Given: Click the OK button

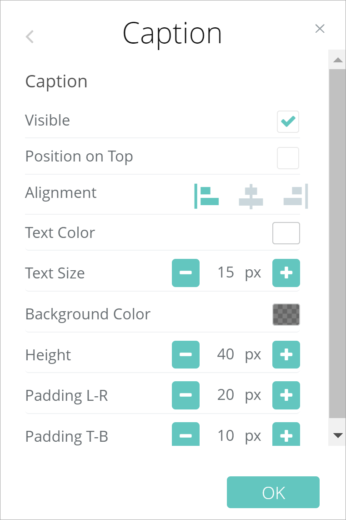Looking at the screenshot, I should click(x=273, y=492).
